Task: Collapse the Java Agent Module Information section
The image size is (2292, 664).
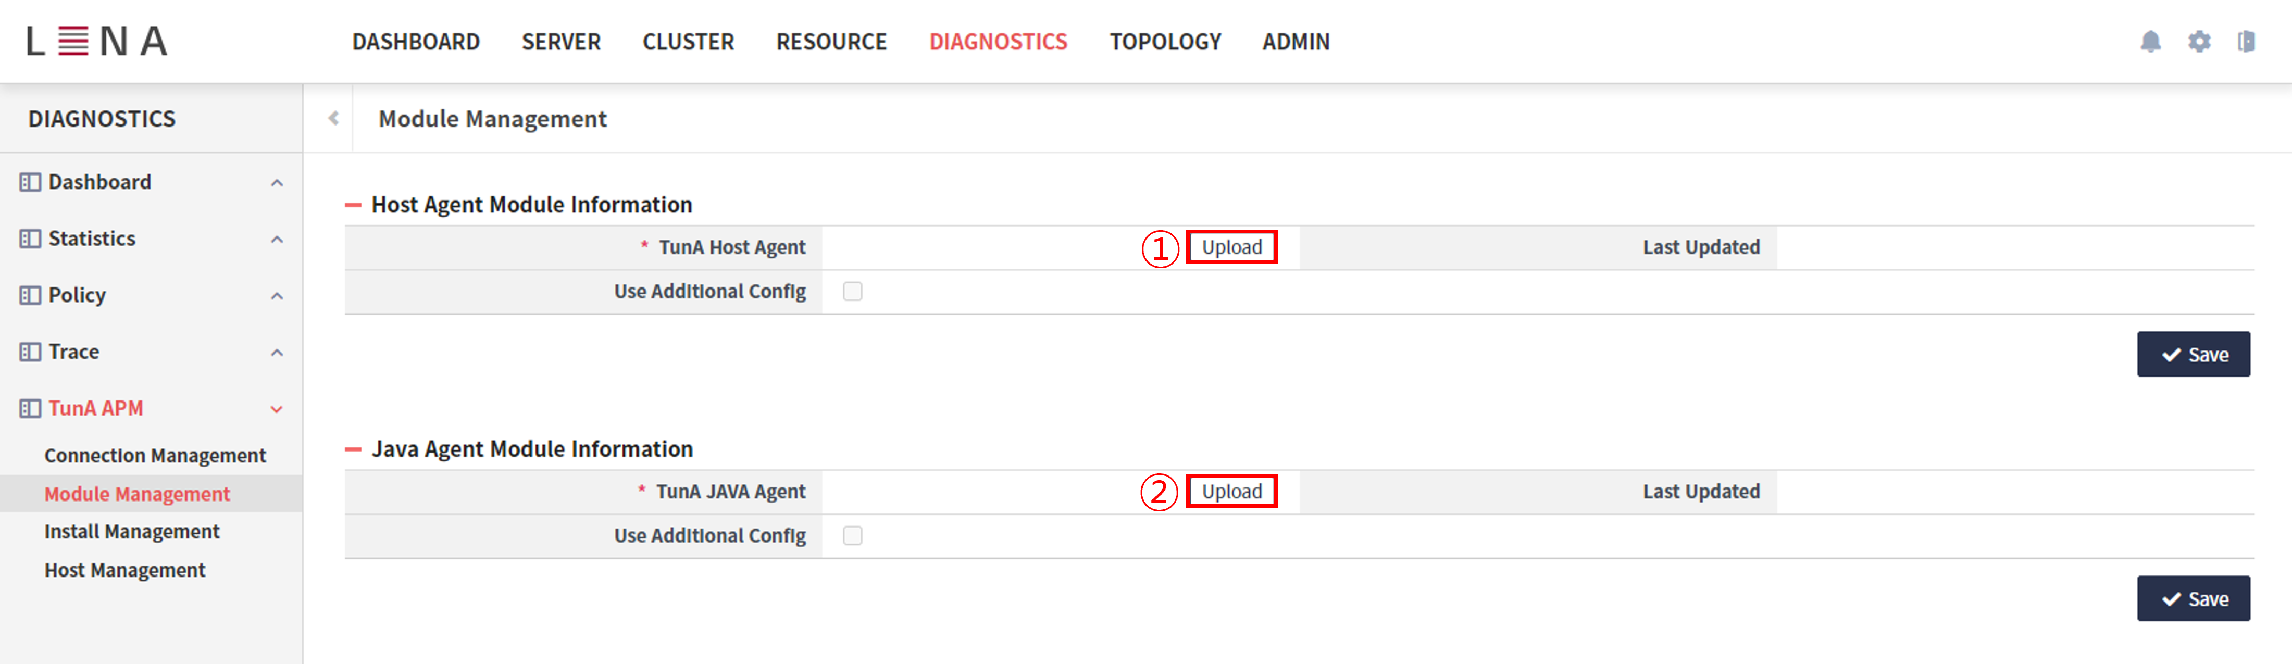Action: tap(353, 448)
